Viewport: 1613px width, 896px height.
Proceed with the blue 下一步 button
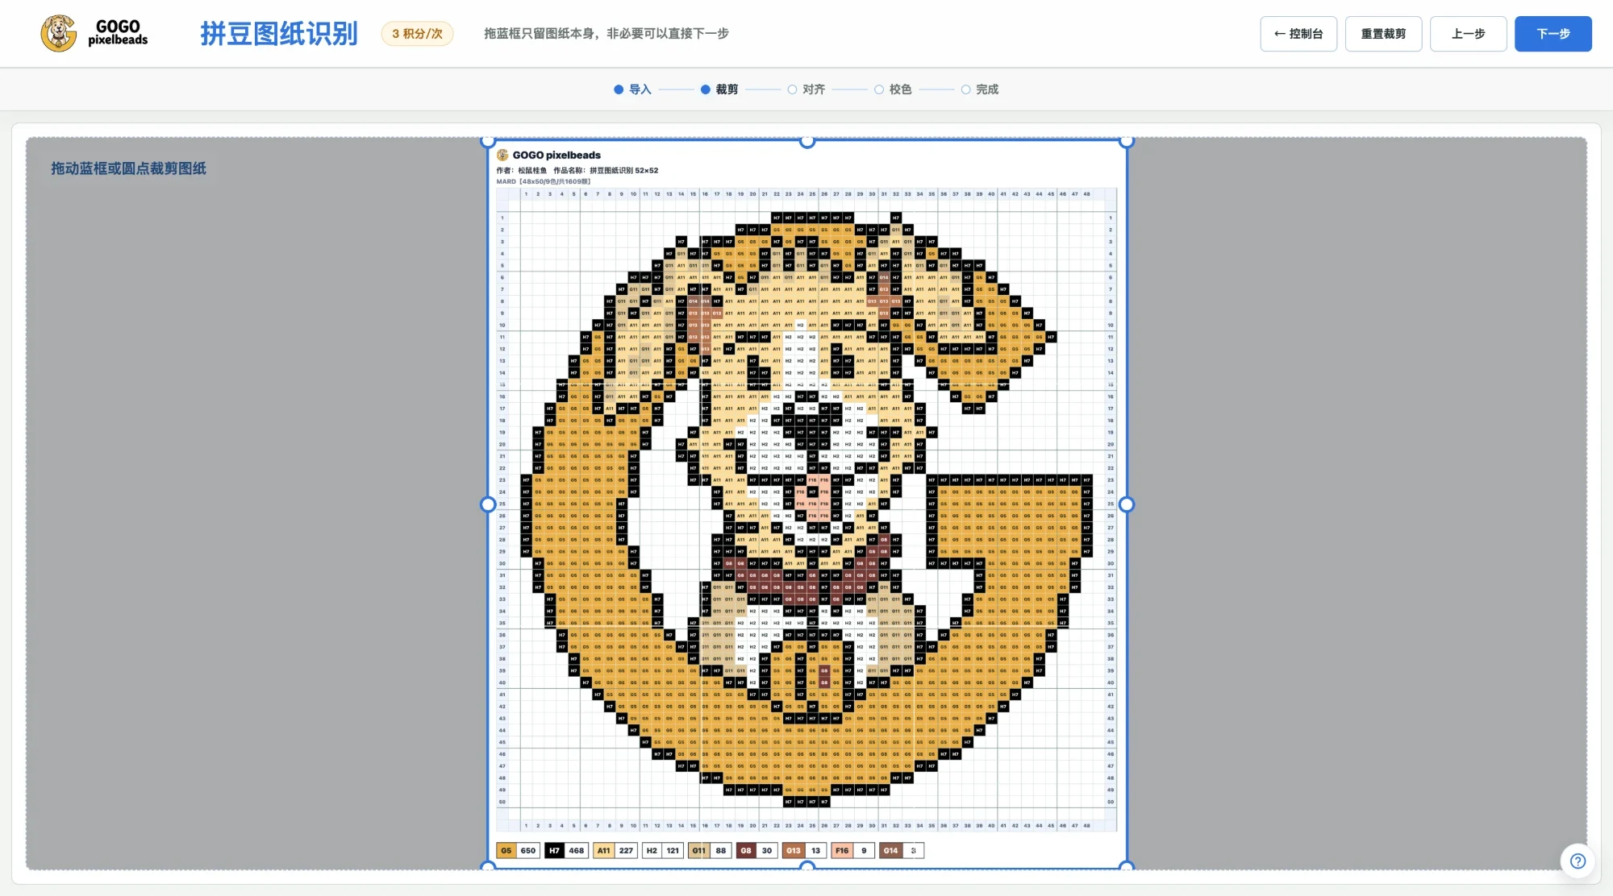click(1553, 34)
